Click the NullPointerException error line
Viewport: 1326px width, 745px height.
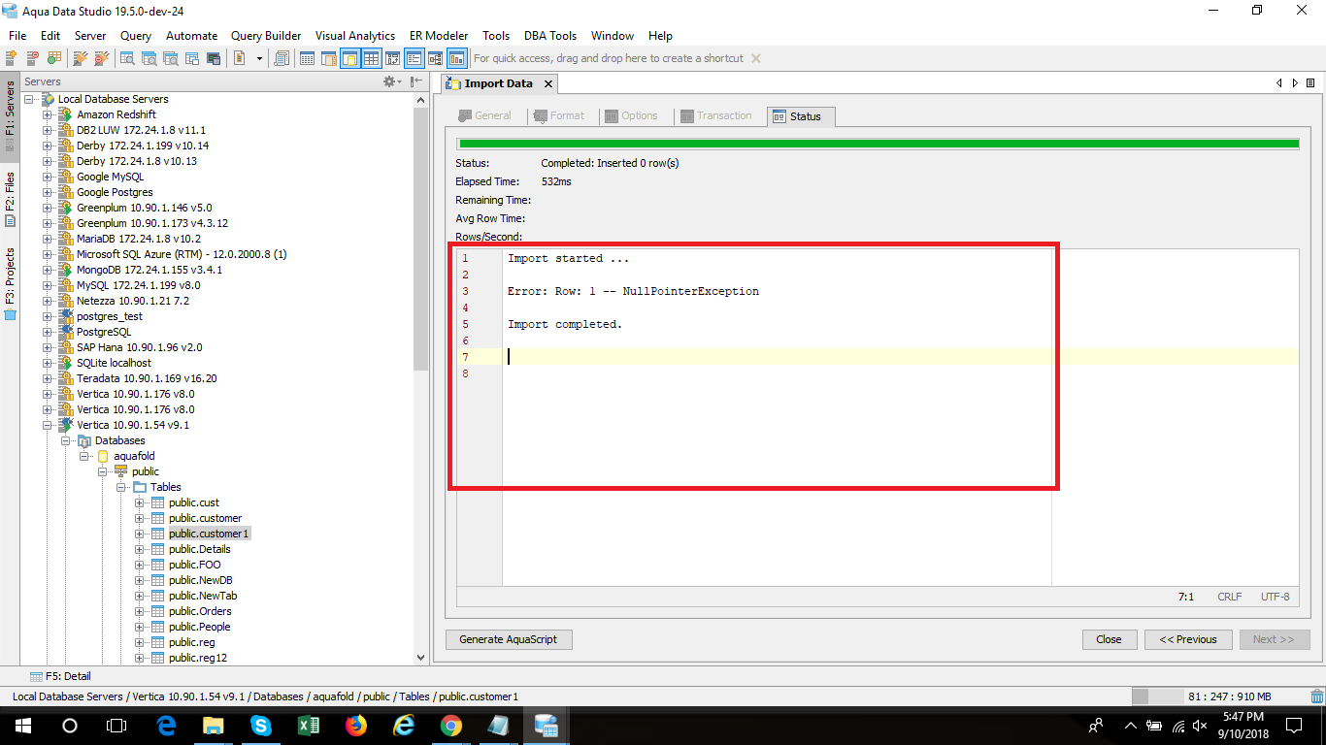[633, 291]
